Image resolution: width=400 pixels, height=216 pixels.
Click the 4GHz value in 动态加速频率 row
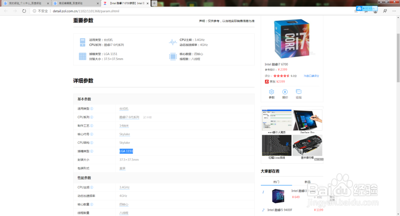[123, 196]
